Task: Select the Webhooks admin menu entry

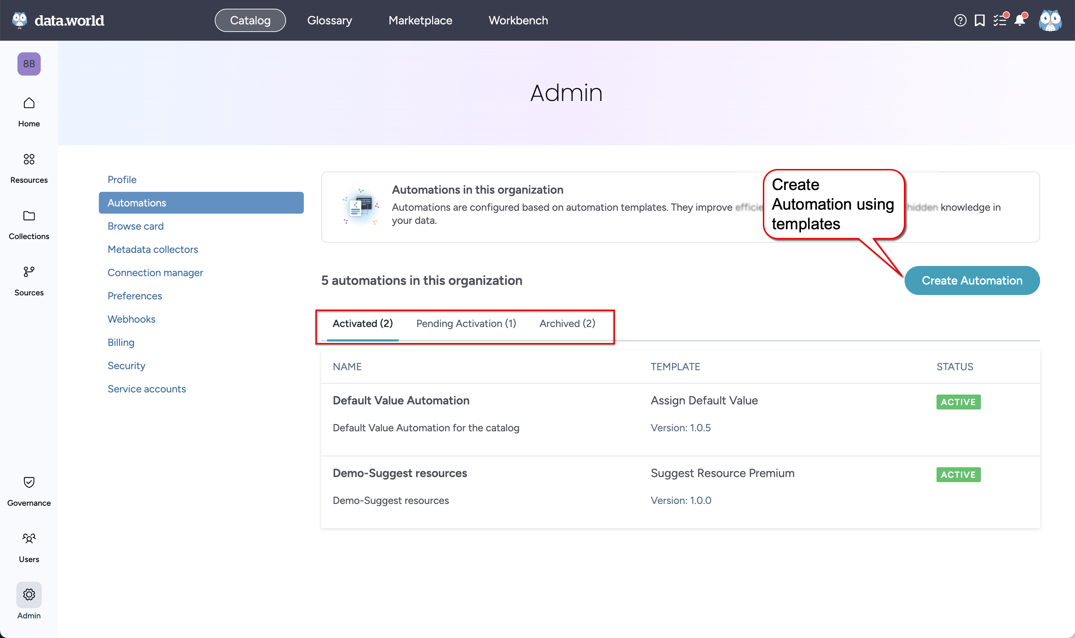Action: [x=132, y=319]
